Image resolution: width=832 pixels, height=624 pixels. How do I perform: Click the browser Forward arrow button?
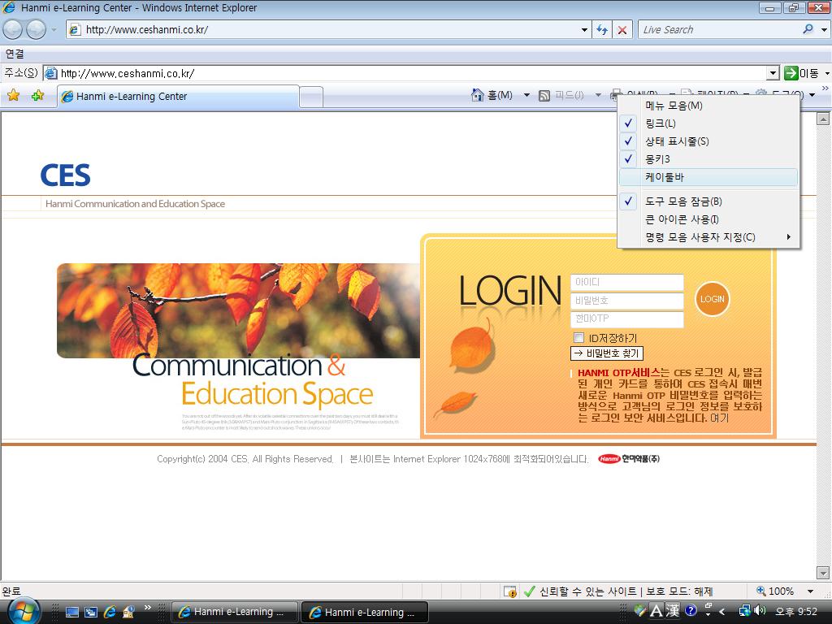point(36,30)
